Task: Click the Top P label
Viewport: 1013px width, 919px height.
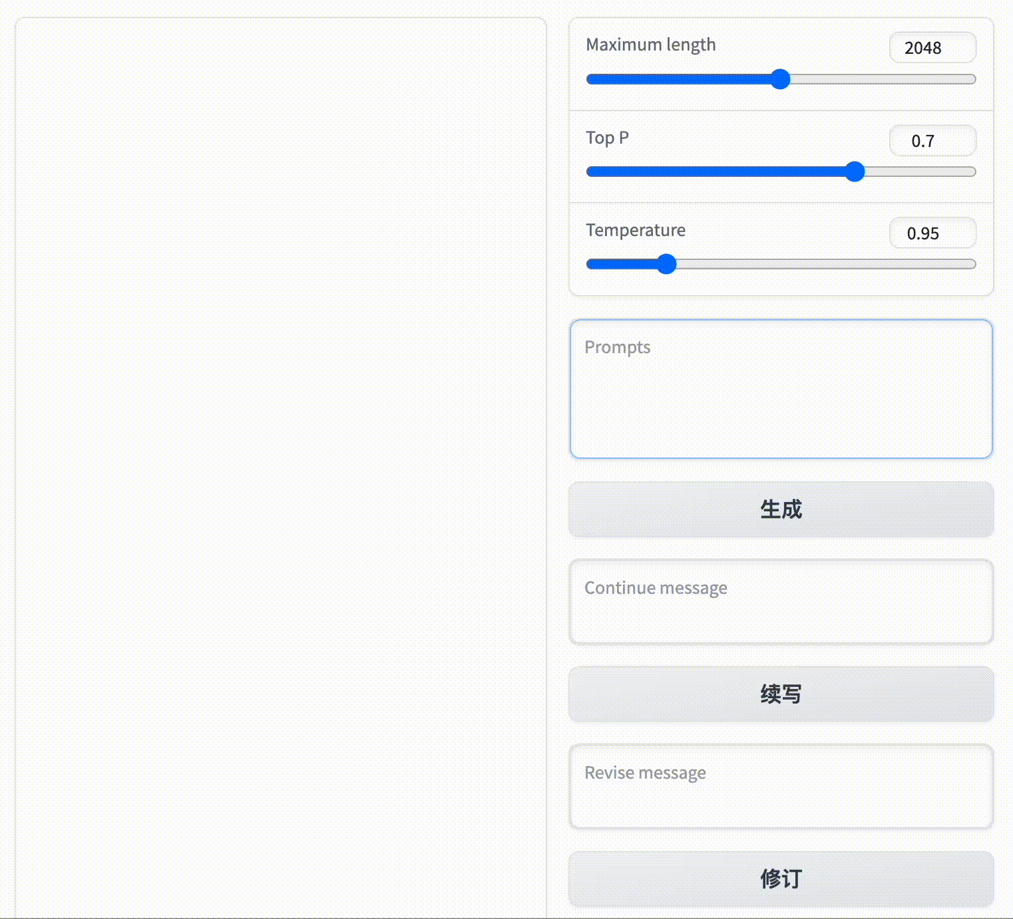Action: pyautogui.click(x=607, y=138)
